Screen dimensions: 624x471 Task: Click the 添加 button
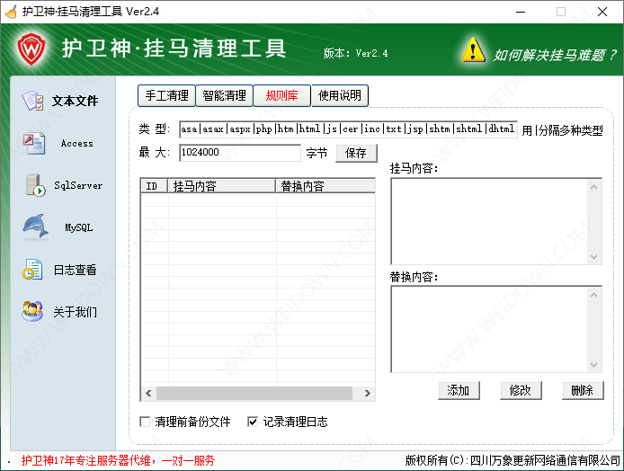(459, 390)
